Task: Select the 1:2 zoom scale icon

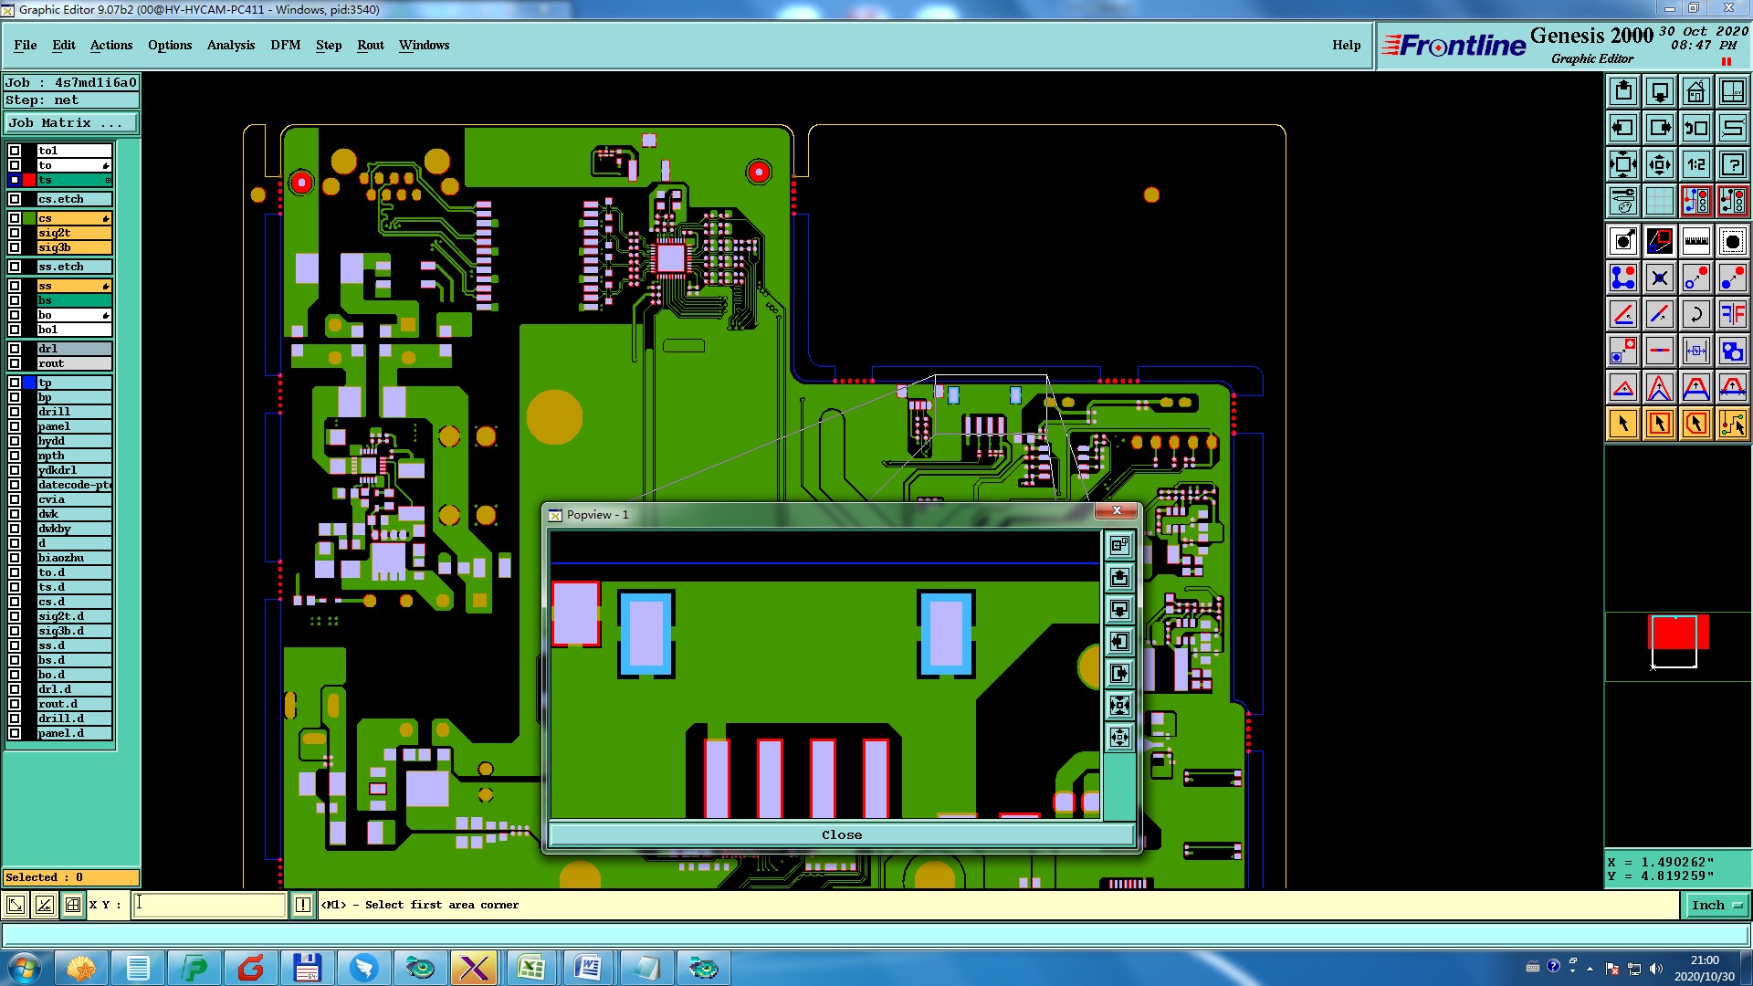Action: point(1695,164)
